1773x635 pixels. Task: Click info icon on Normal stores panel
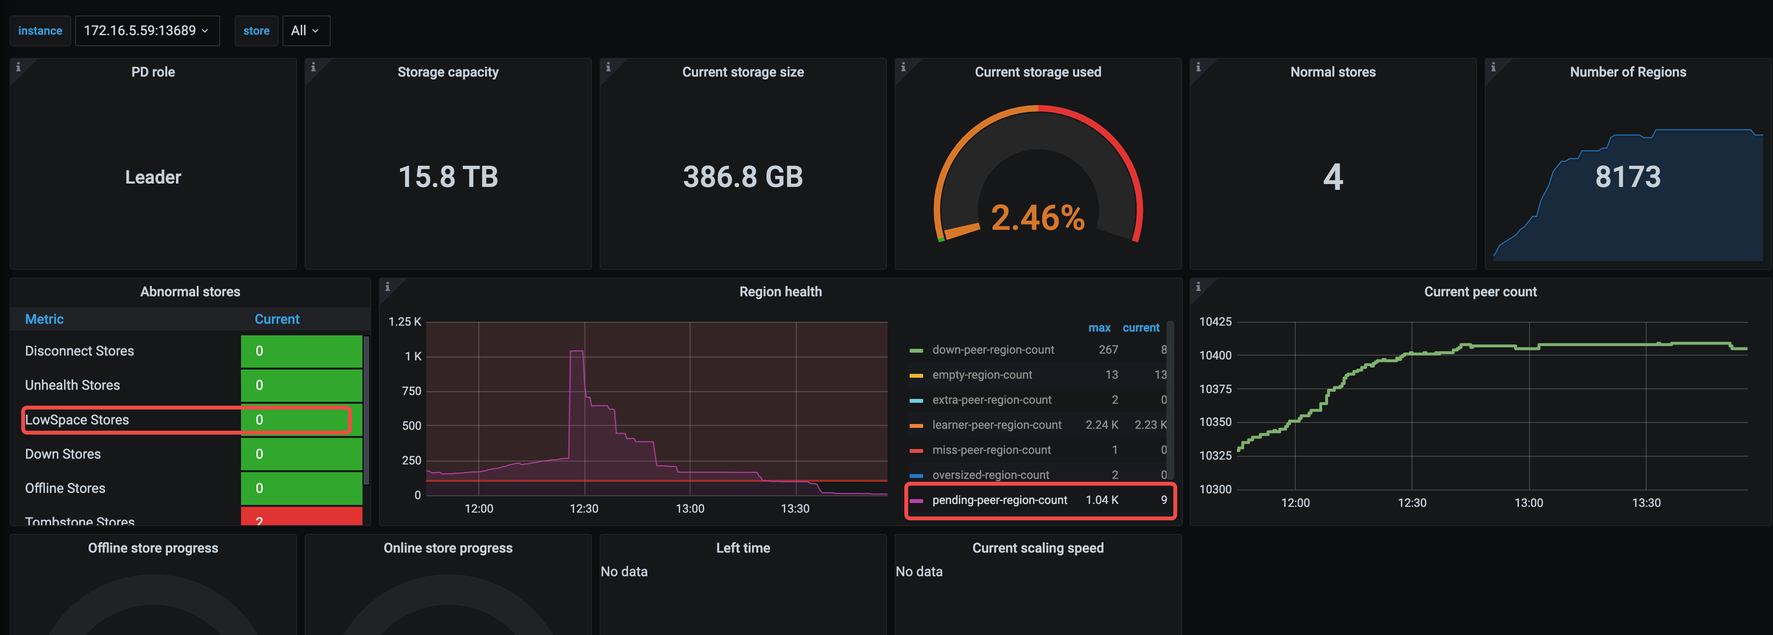coord(1198,67)
